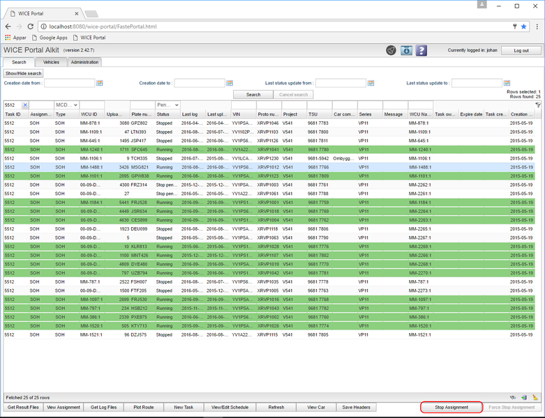Reload the page in the browser
The height and width of the screenshot is (418, 545).
pyautogui.click(x=32, y=26)
